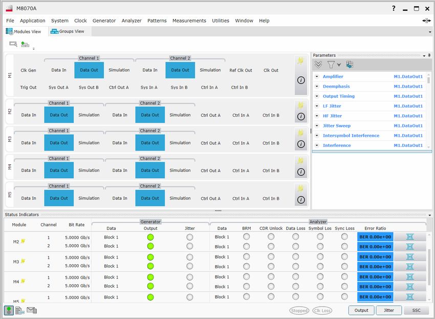Expand the Deemphasis parameter group
Viewport: 435px width, 319px height.
pos(317,87)
